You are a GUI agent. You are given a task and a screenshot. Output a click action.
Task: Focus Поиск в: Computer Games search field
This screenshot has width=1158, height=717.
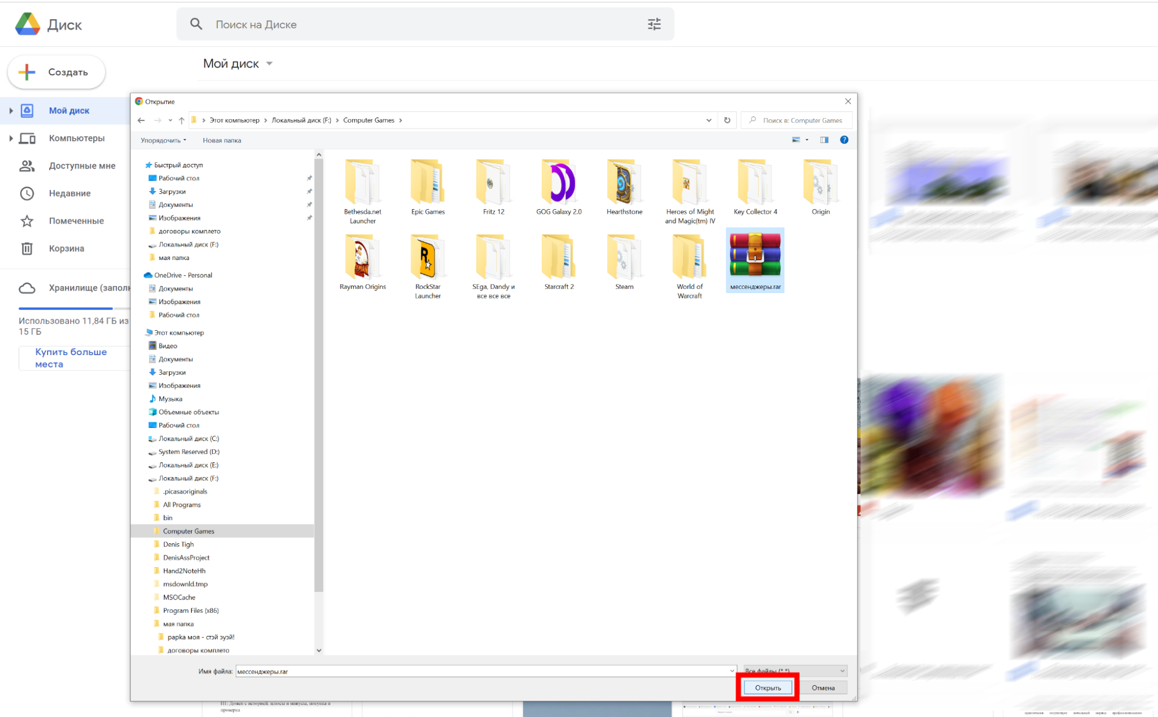(x=797, y=120)
